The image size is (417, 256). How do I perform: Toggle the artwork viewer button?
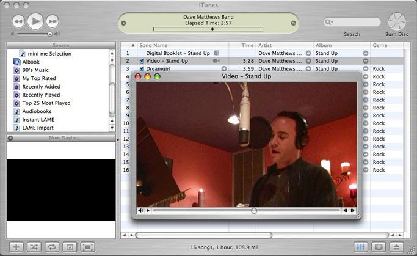(70, 247)
